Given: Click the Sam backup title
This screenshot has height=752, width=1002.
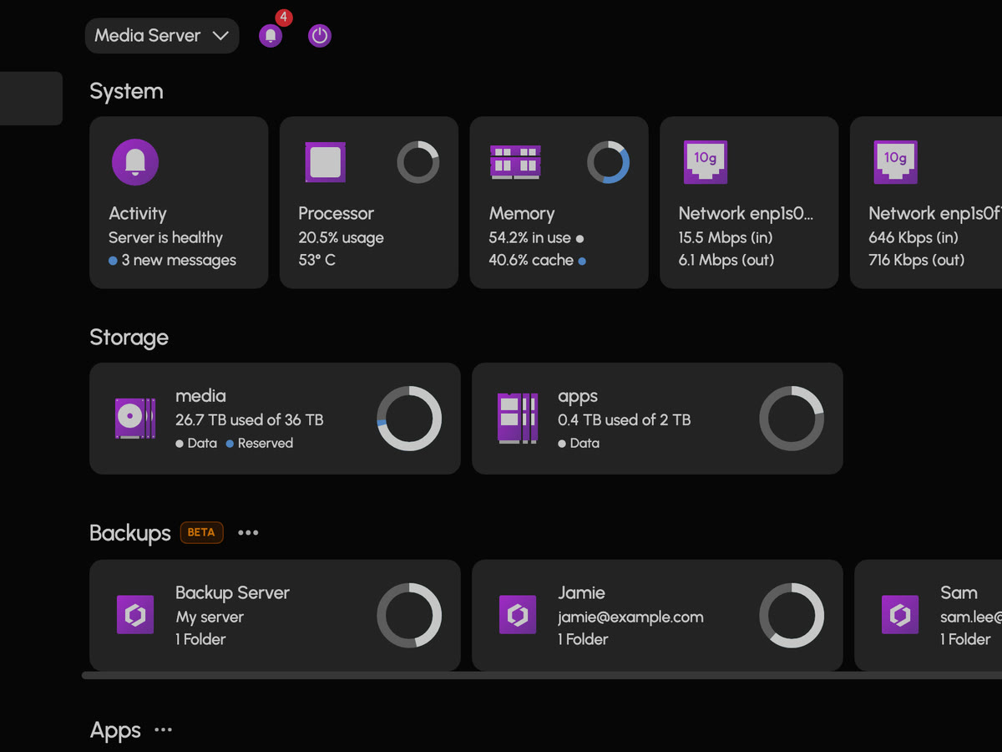Looking at the screenshot, I should click(959, 592).
